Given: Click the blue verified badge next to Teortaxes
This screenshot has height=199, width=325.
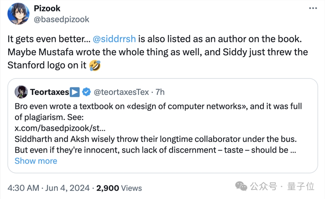Looking at the screenshot, I should (x=86, y=92).
